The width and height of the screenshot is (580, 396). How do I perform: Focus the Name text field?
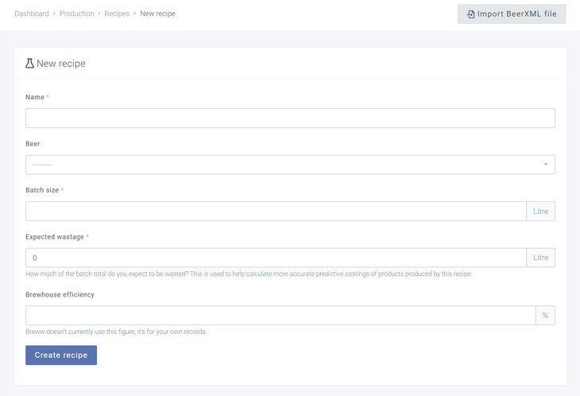[x=290, y=118]
